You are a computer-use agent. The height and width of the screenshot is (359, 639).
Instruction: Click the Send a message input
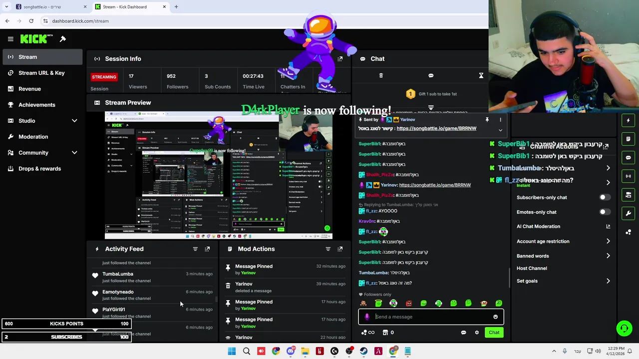tap(431, 317)
